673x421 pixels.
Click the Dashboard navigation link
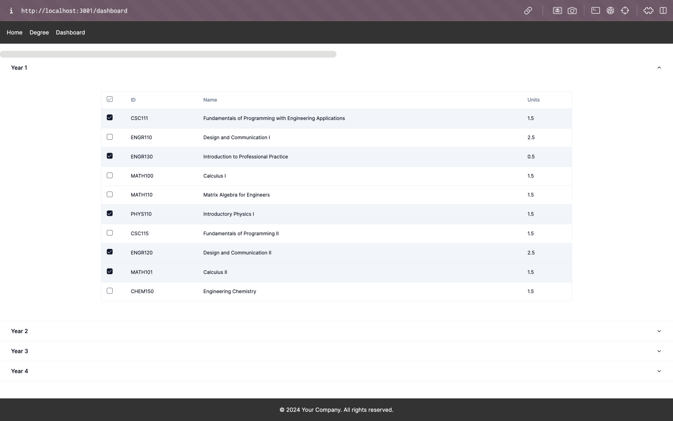(x=70, y=32)
